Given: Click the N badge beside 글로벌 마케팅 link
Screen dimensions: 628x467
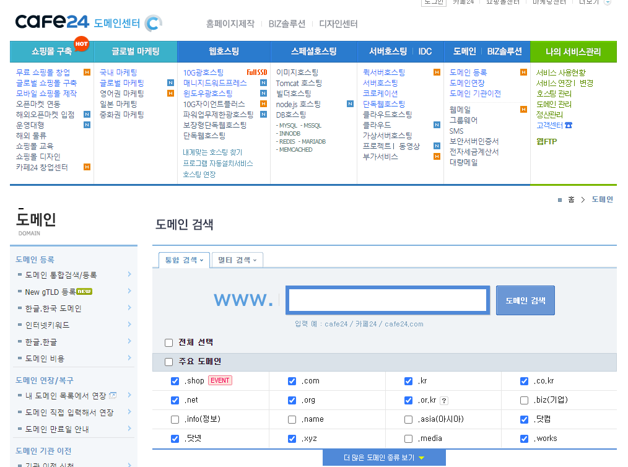Looking at the screenshot, I should (x=170, y=83).
